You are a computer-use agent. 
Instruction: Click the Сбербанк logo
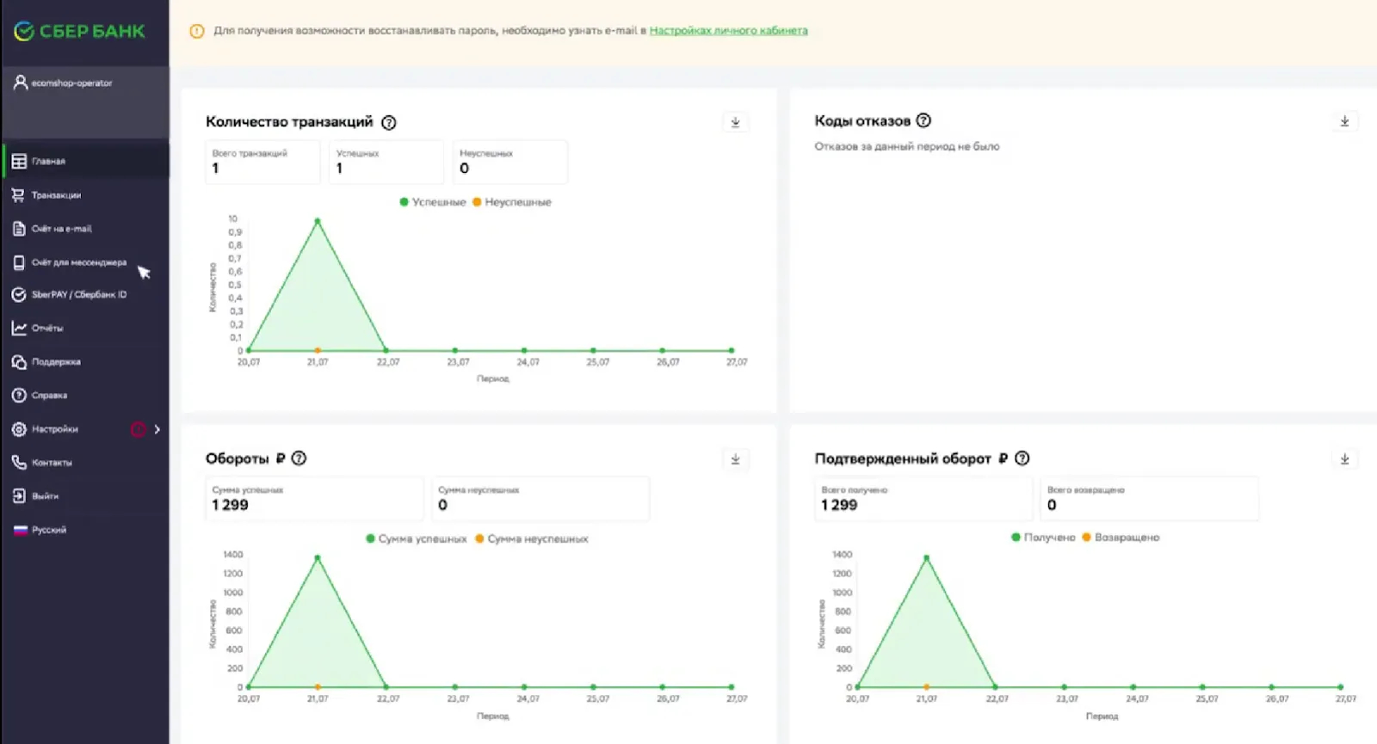coord(79,32)
